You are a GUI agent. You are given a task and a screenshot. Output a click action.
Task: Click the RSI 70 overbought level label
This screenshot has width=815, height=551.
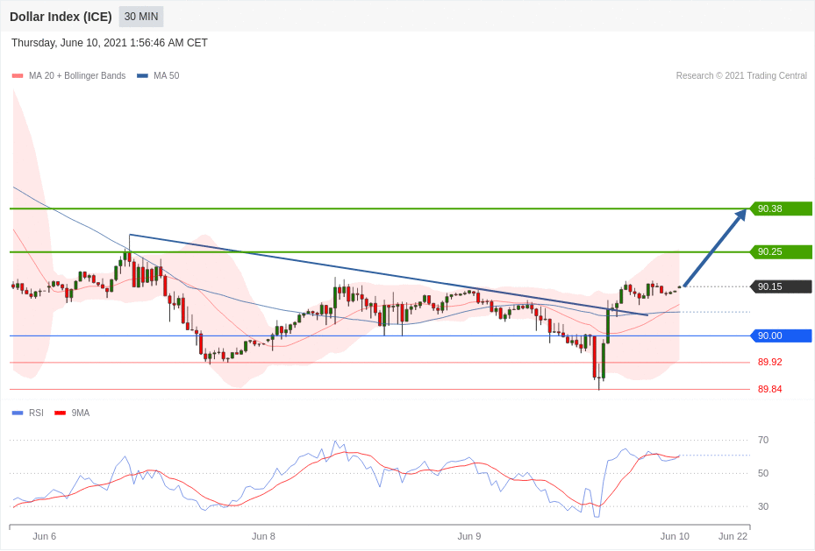[x=763, y=440]
